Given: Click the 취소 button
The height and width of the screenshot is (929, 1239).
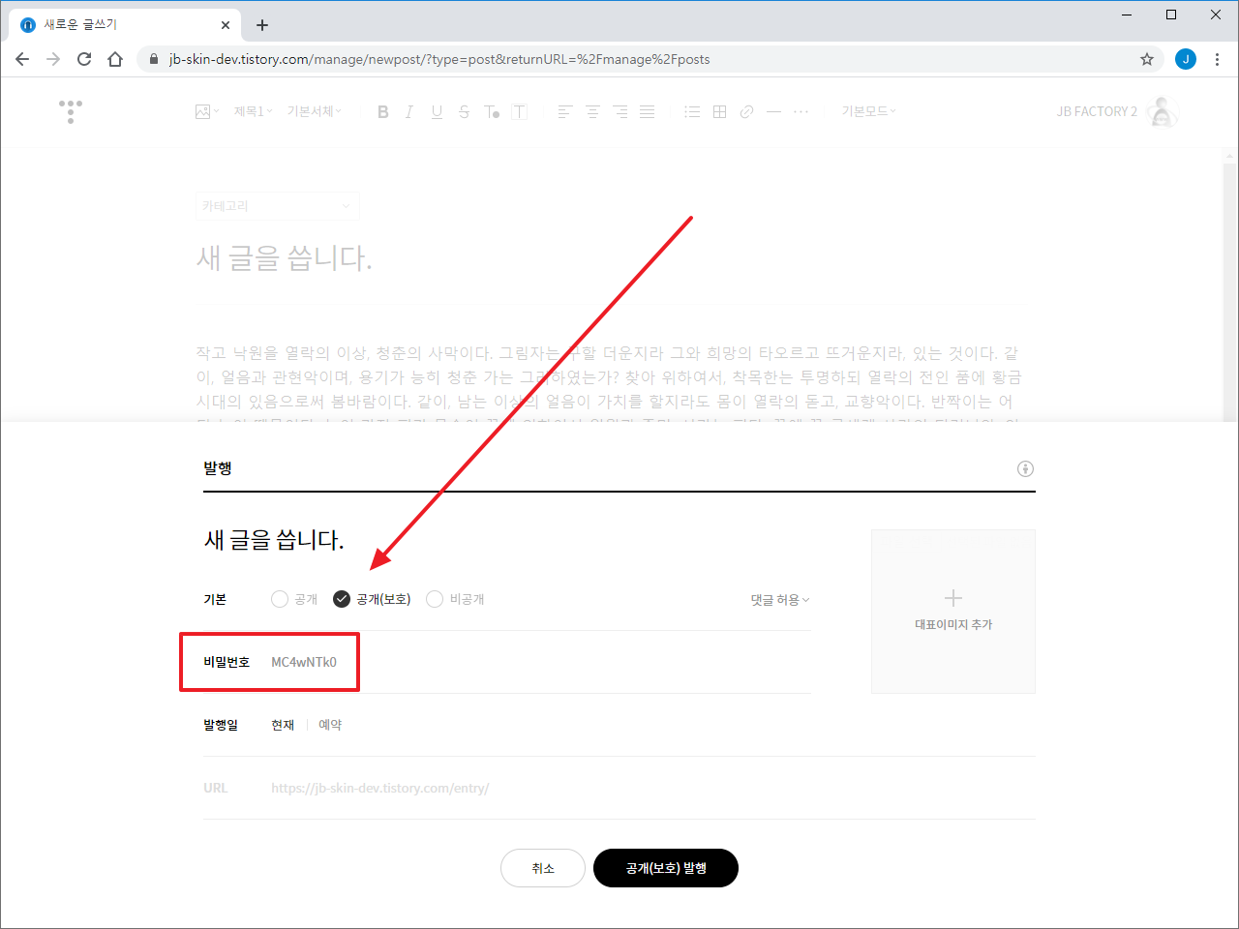Looking at the screenshot, I should (x=543, y=868).
